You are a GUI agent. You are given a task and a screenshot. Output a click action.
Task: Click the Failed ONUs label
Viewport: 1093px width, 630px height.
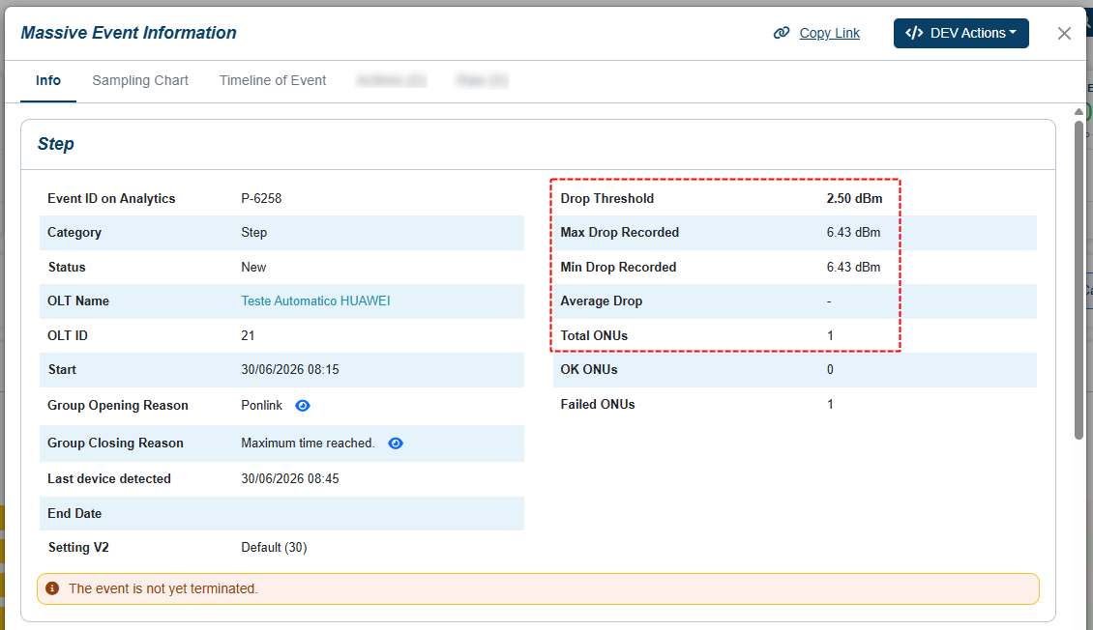tap(598, 405)
